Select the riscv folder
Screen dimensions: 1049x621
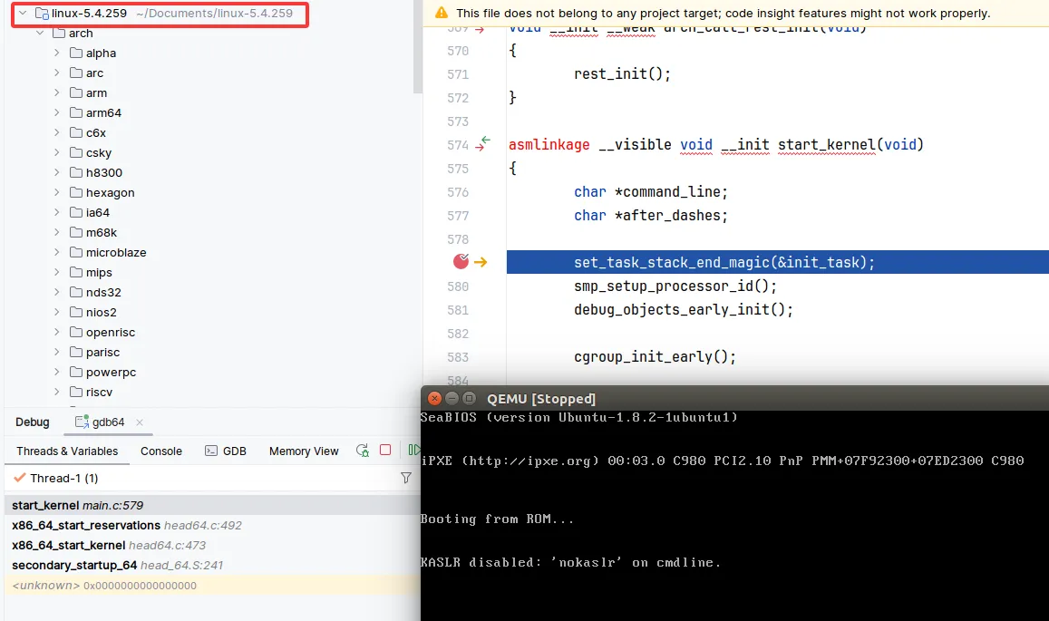coord(99,393)
